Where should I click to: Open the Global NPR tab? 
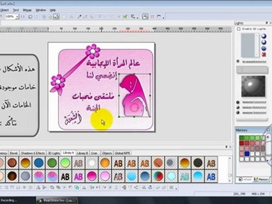122,153
